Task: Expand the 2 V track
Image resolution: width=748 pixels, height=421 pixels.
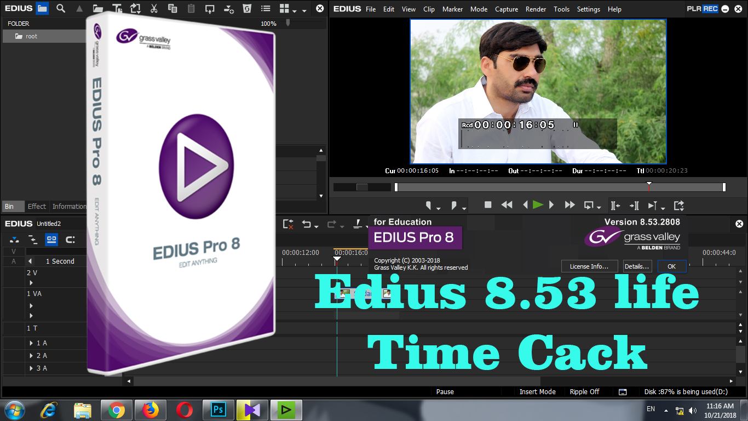Action: [31, 283]
